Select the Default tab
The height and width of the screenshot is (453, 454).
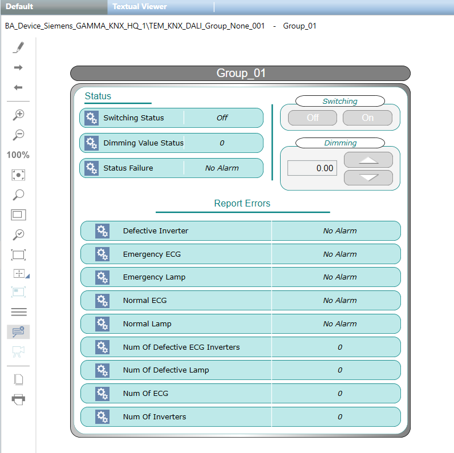click(x=19, y=7)
